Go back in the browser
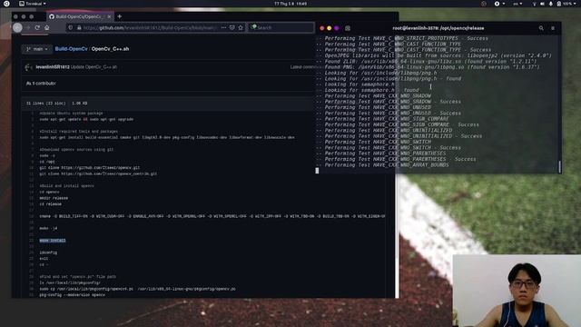Viewport: 581px width, 327px height. [x=17, y=27]
